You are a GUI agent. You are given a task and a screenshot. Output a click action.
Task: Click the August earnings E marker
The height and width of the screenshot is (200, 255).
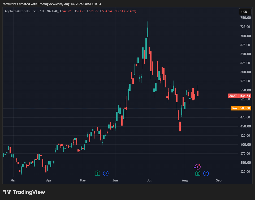198,173
